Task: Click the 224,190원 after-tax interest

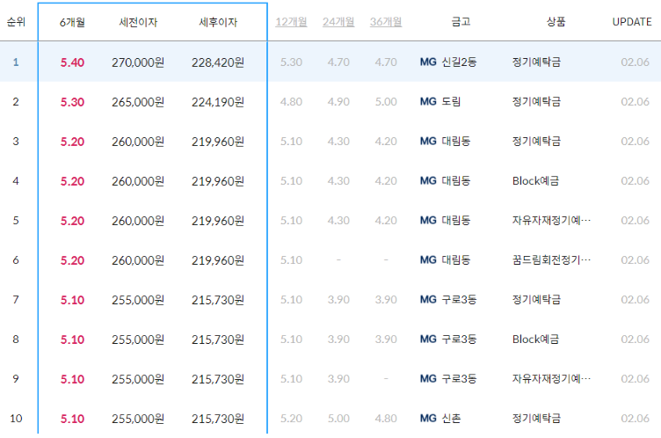Action: pos(218,102)
